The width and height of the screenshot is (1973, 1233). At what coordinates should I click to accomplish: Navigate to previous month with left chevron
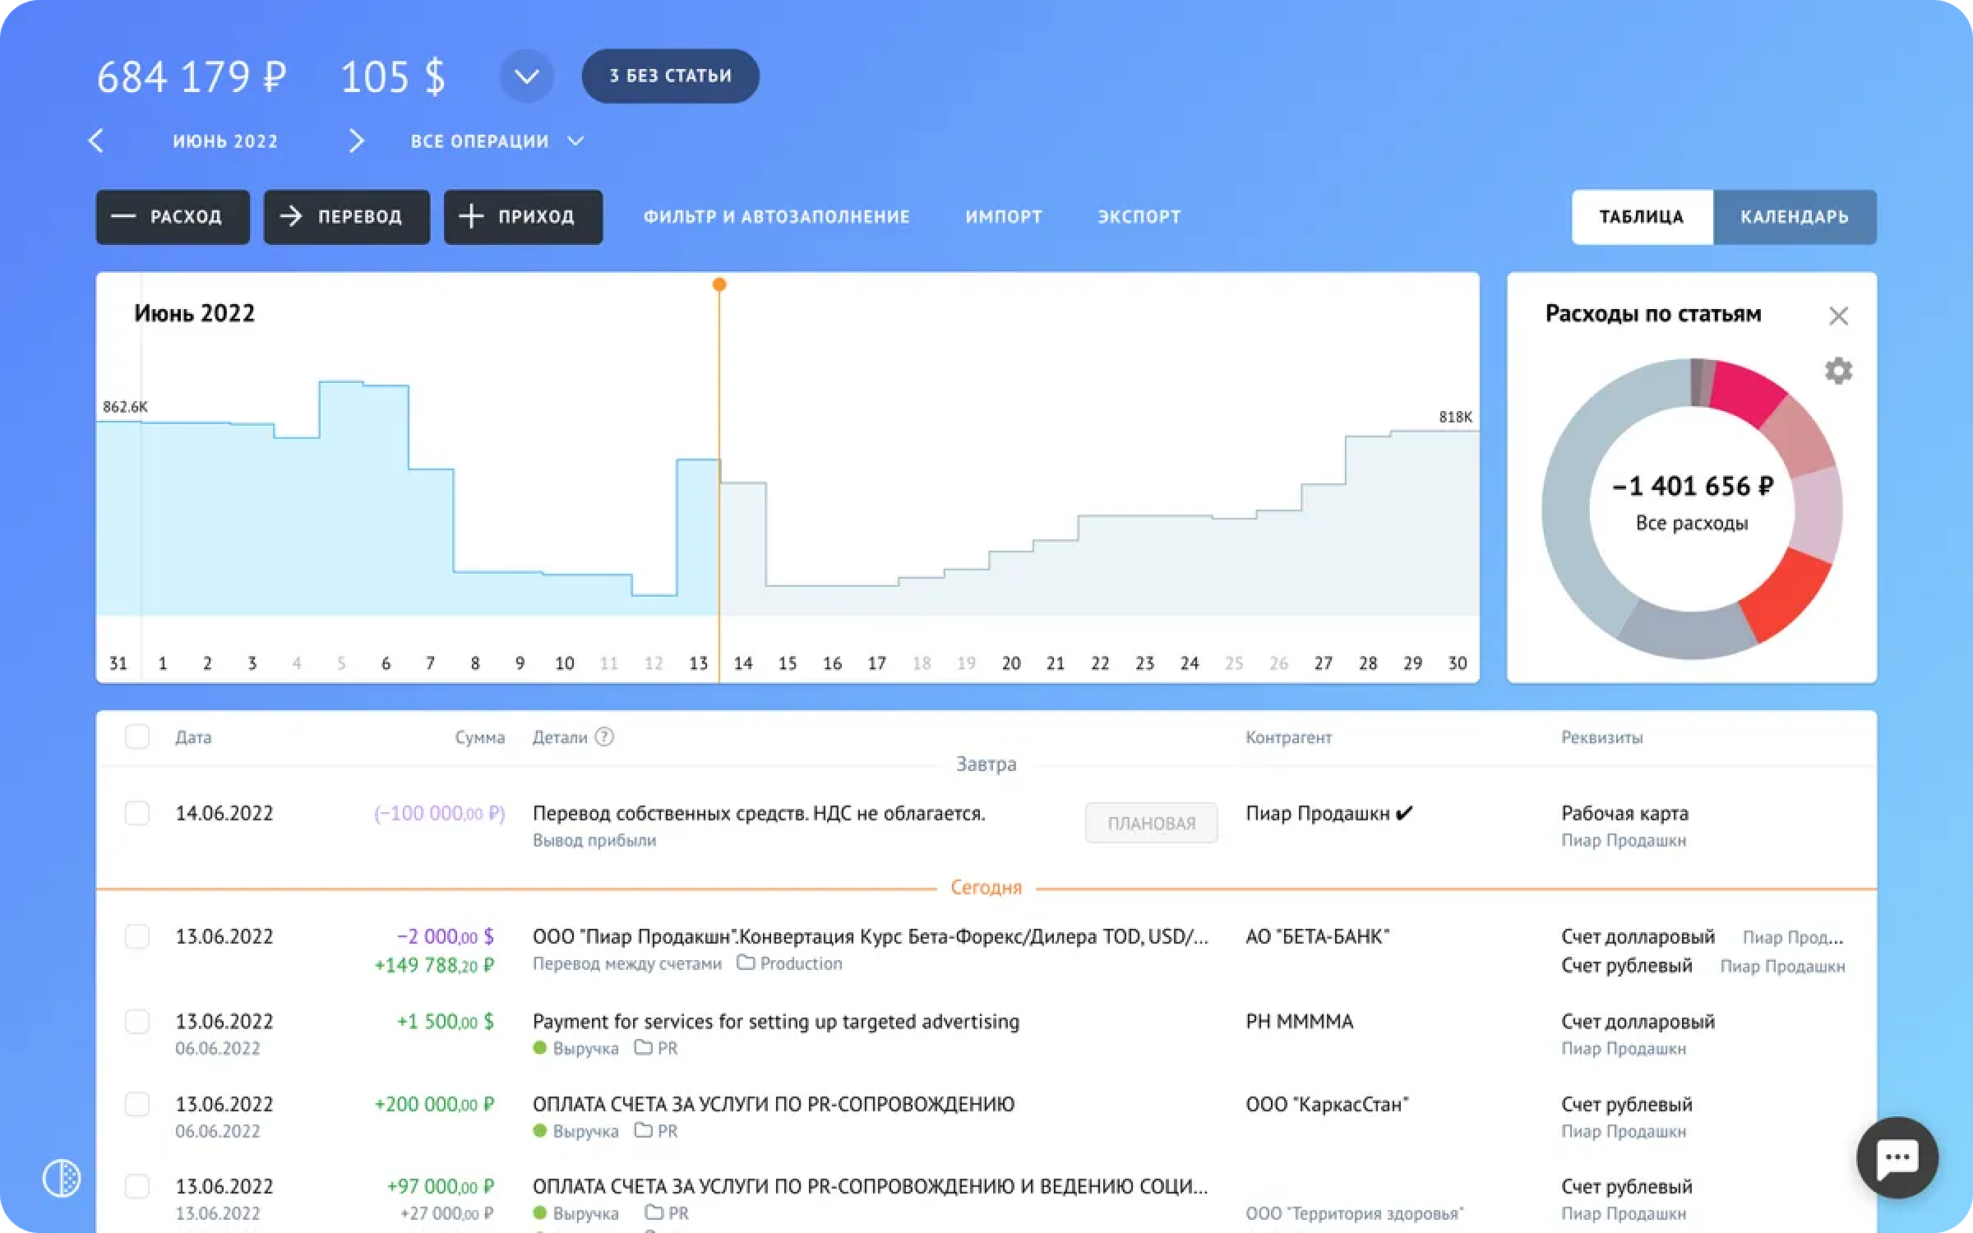pos(96,141)
